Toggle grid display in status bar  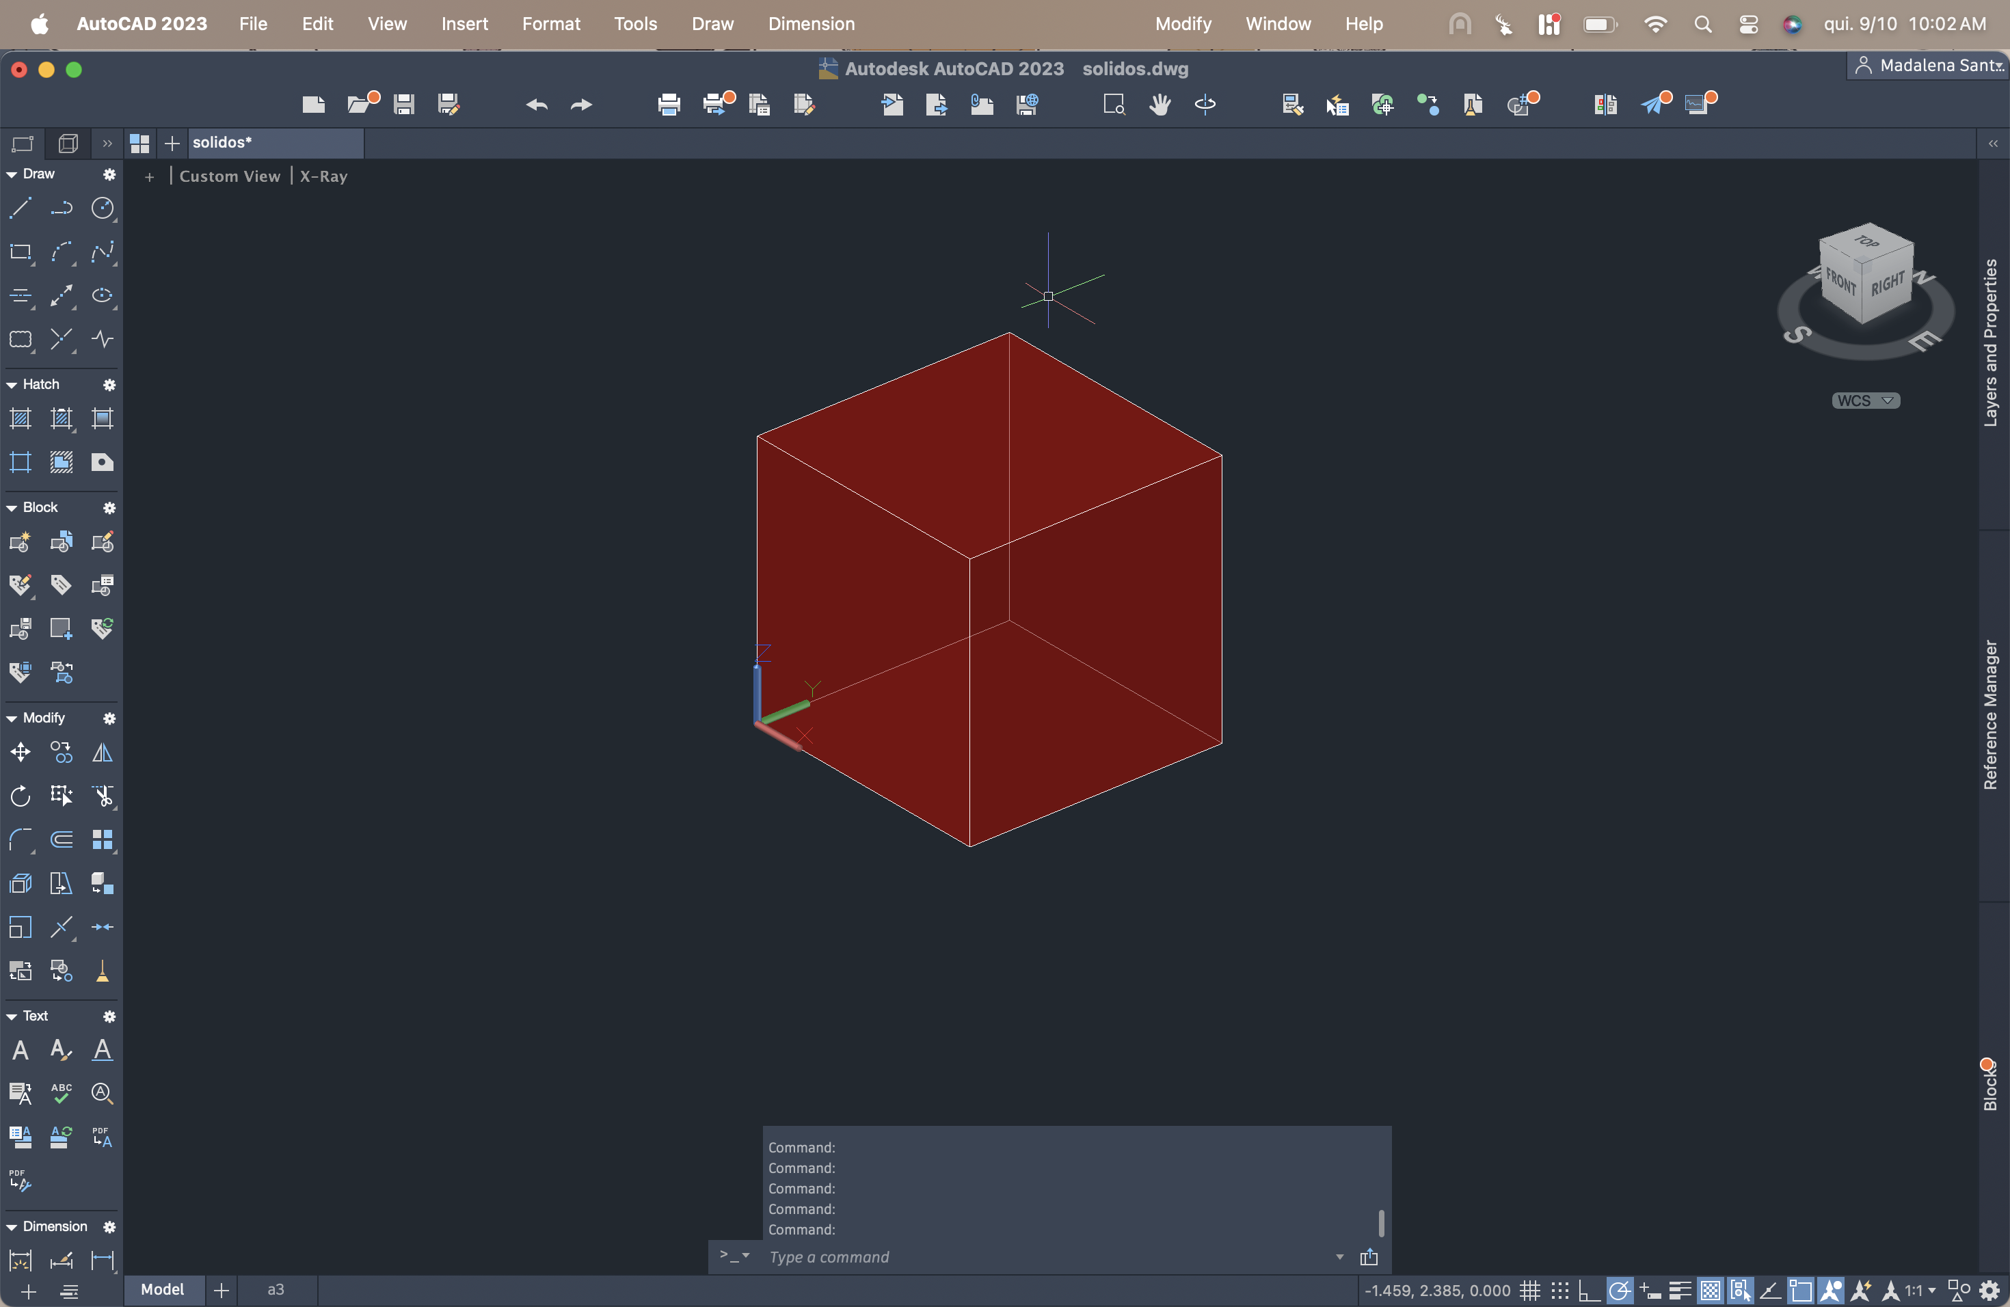click(x=1530, y=1290)
